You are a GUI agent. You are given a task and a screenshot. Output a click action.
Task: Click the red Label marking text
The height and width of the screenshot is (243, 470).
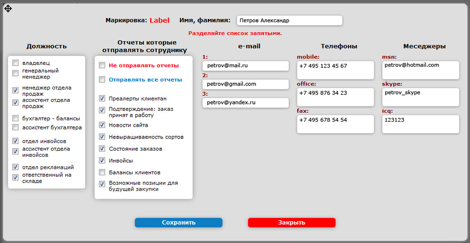click(159, 20)
